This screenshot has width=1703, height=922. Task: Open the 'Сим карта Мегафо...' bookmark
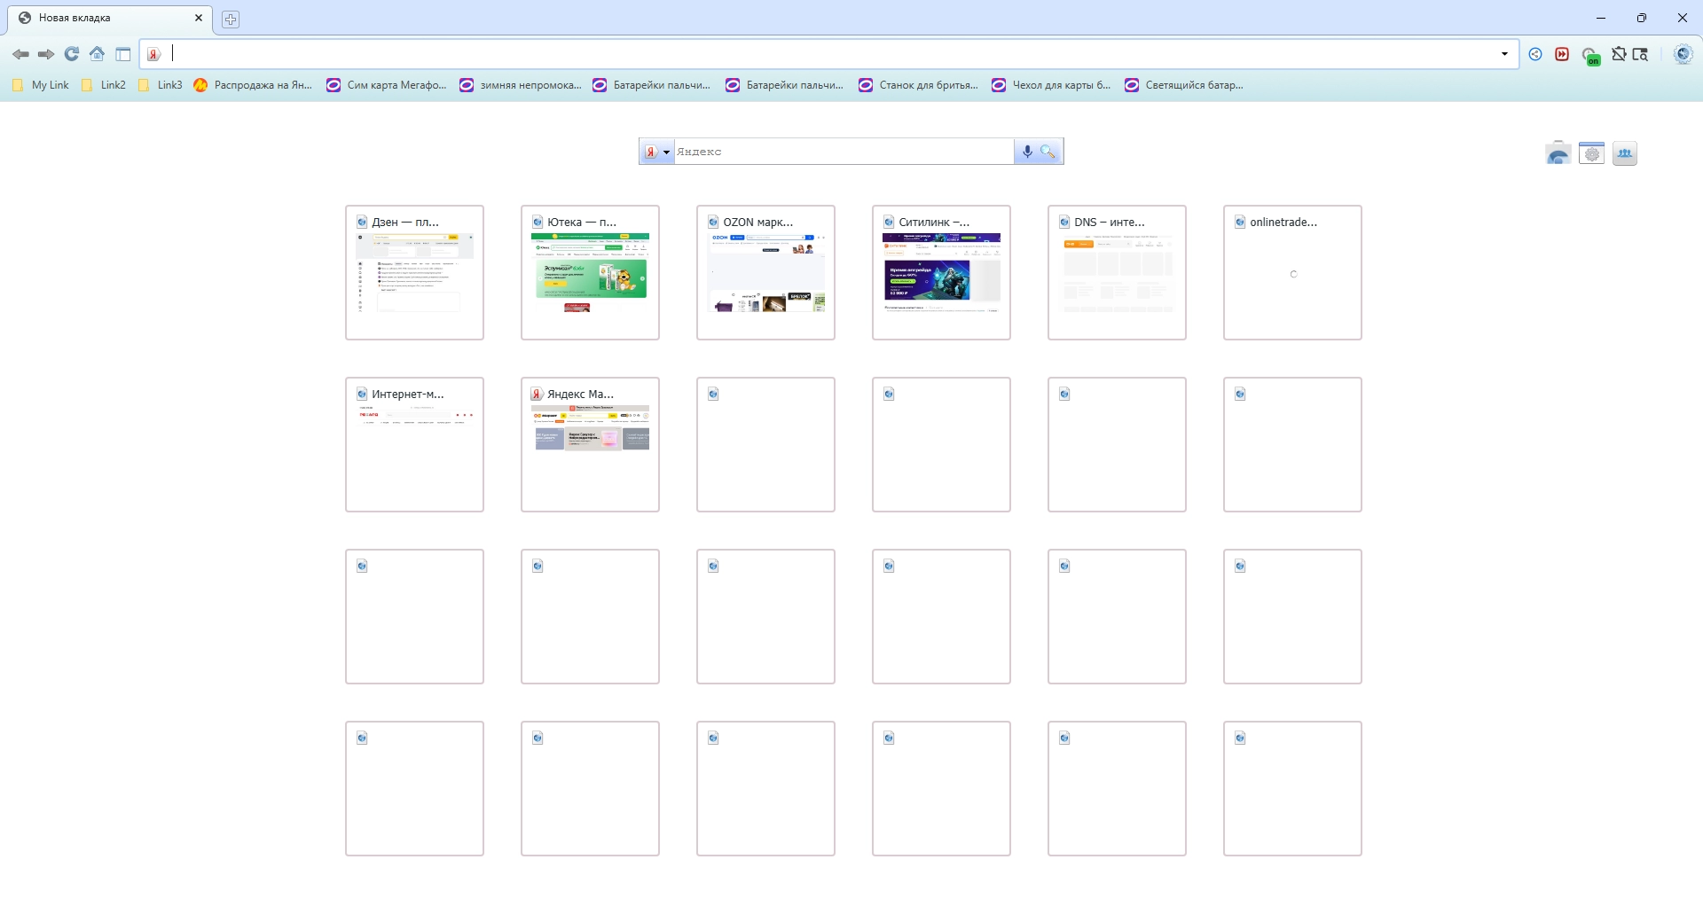coord(387,85)
